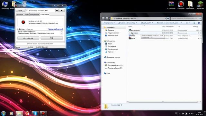Viewport: 206px width, 116px height.
Task: Click the Проверка обновлений link
Action: coord(56,29)
